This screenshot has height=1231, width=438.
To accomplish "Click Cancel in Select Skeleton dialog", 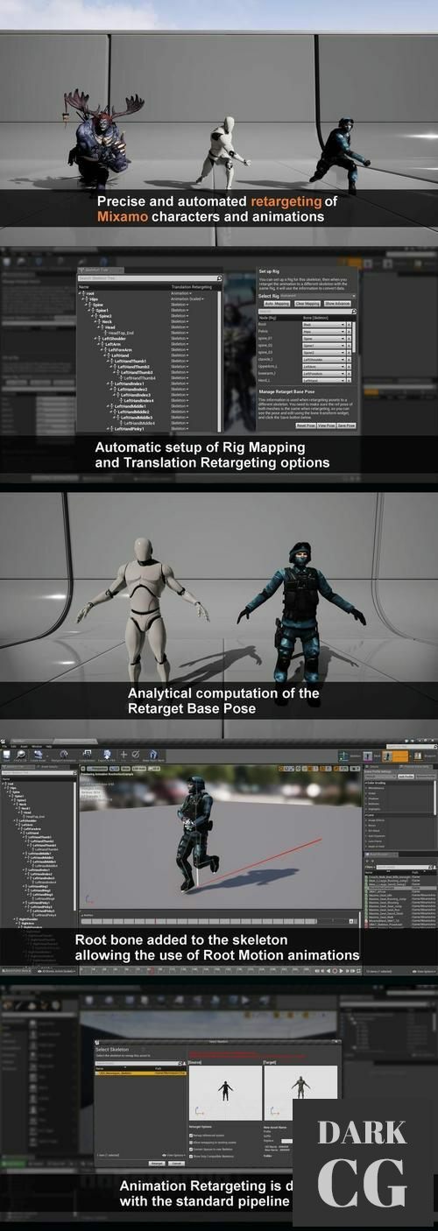I will [176, 1163].
